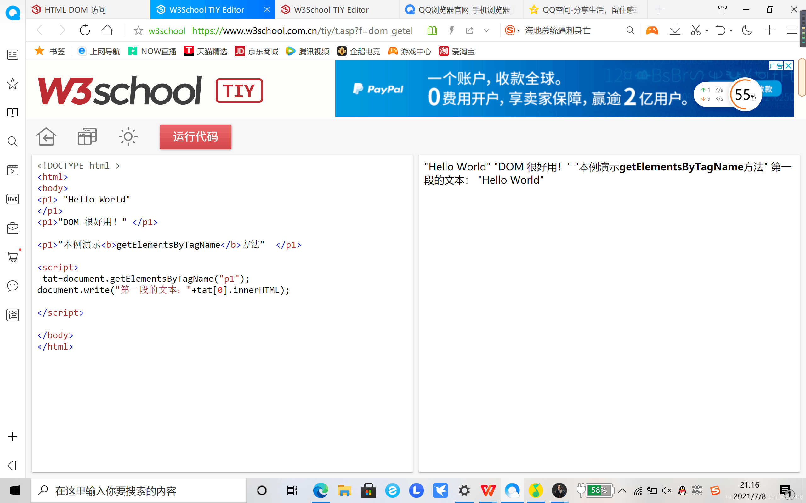The image size is (806, 503).
Task: Click the undo closed tab icon
Action: tap(720, 30)
